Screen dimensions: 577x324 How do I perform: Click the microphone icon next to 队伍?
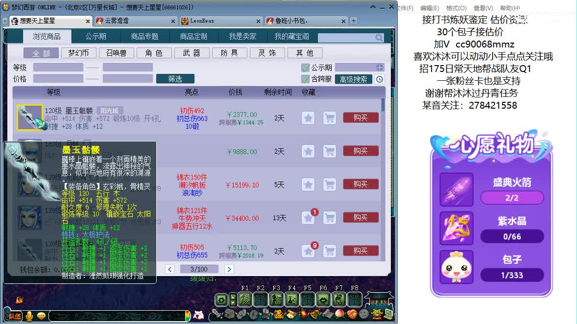click(x=29, y=316)
